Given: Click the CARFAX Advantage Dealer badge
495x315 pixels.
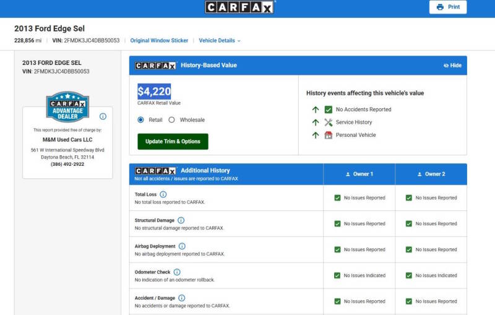Looking at the screenshot, I should click(x=67, y=107).
